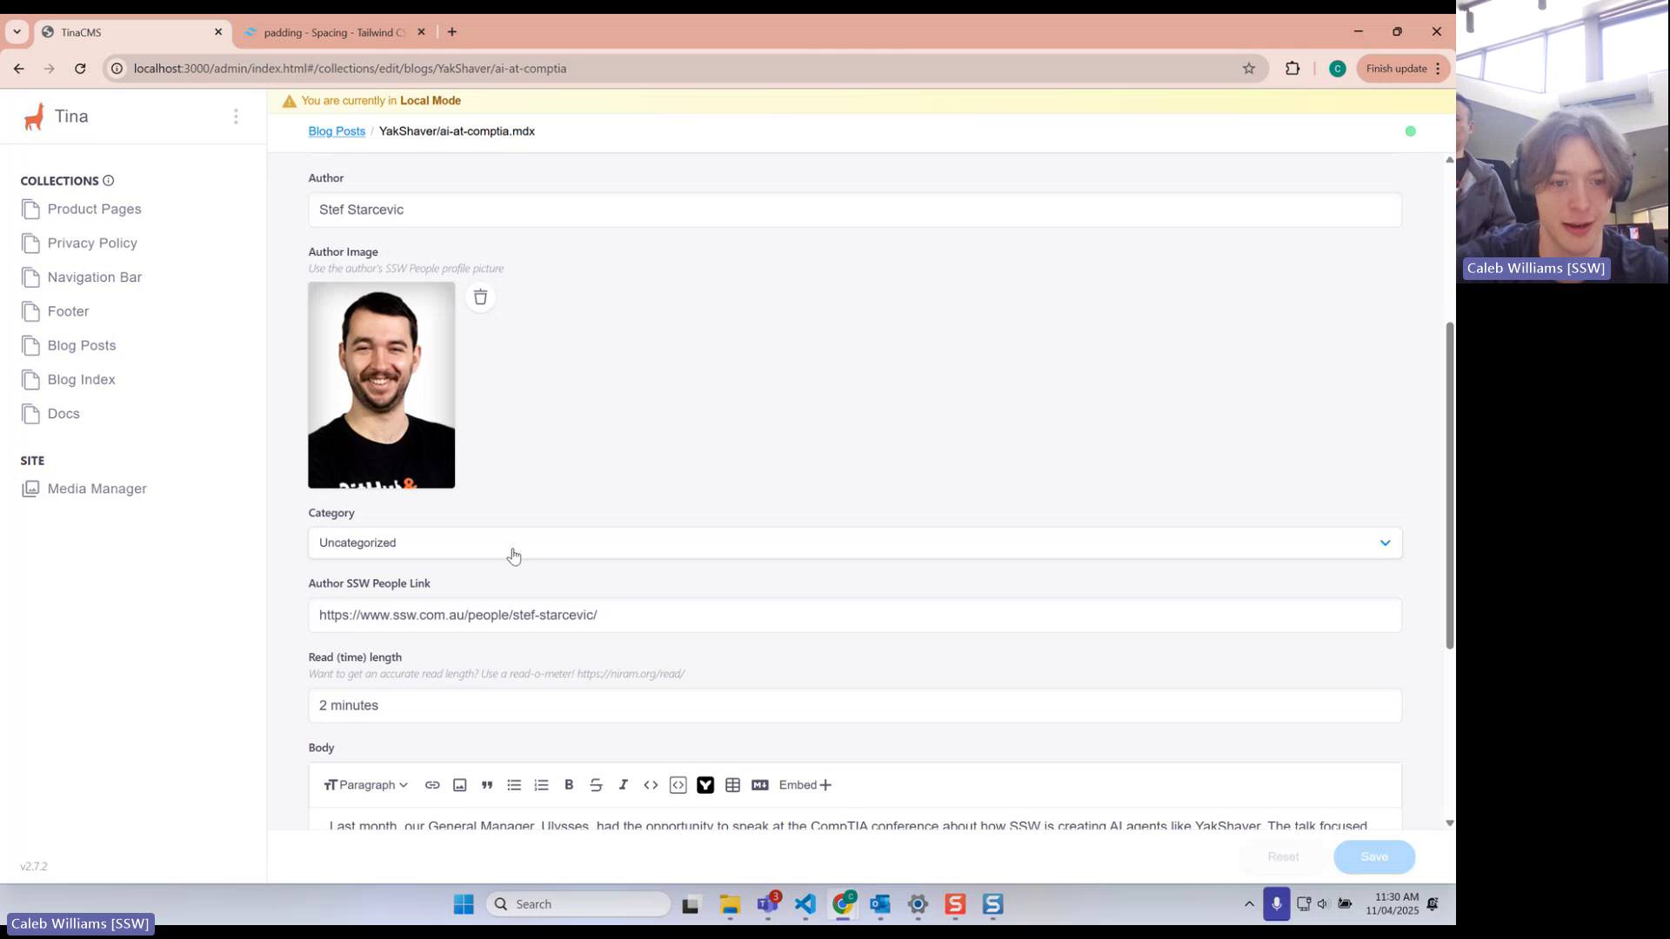Toggle italic formatting

(x=624, y=785)
